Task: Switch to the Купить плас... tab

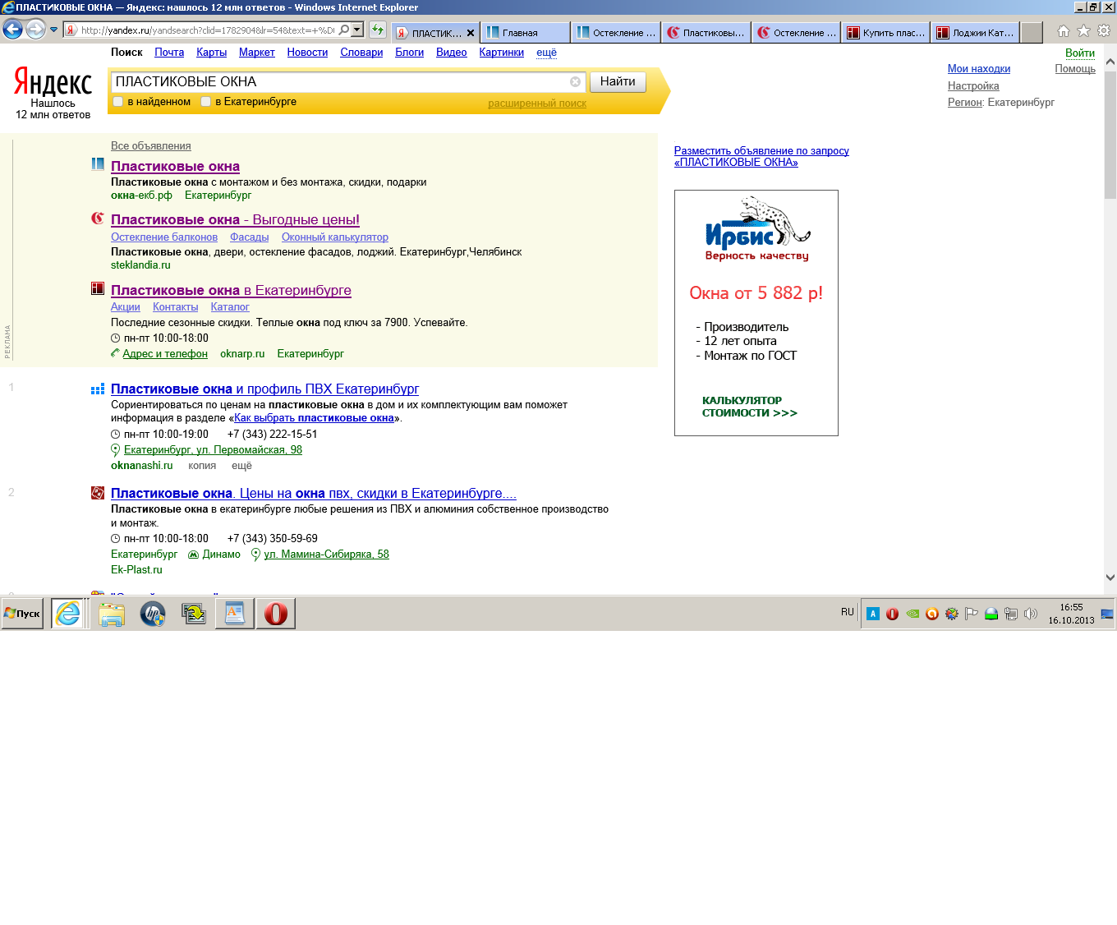Action: [x=885, y=33]
